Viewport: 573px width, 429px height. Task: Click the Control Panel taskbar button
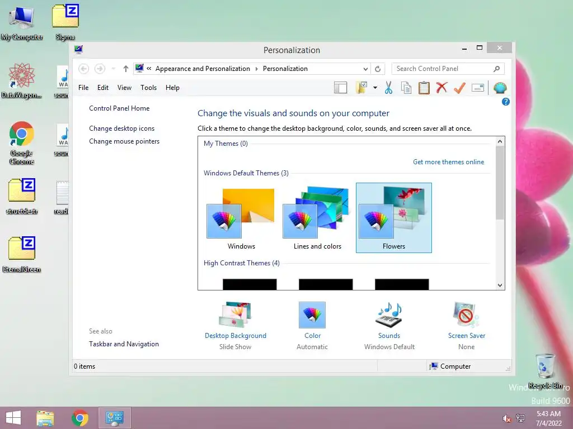(115, 418)
